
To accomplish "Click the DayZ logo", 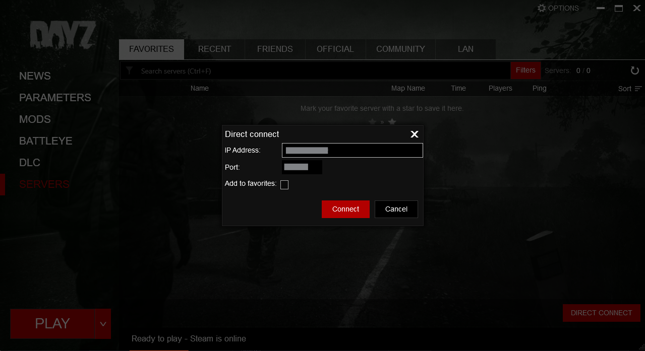I will click(x=63, y=35).
